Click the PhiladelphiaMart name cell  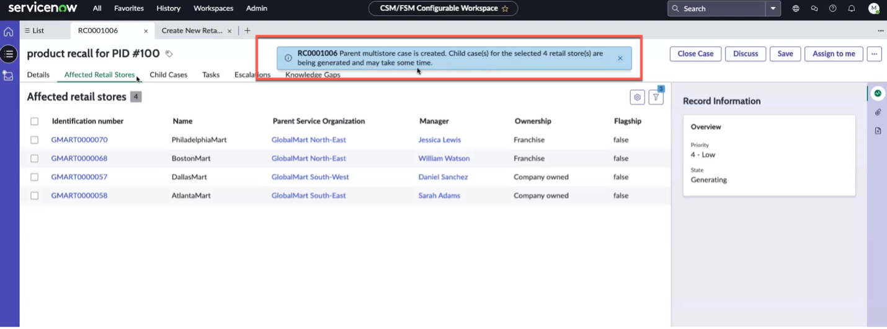[199, 140]
